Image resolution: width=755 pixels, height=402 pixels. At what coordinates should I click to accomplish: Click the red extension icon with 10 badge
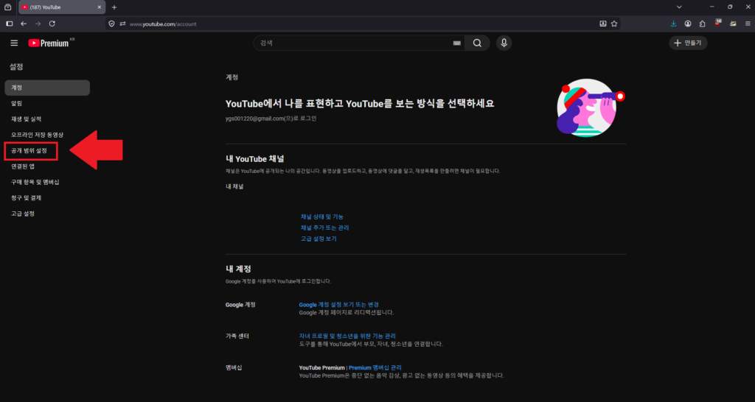click(x=718, y=23)
